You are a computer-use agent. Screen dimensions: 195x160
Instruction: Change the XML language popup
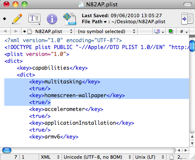coord(50,157)
